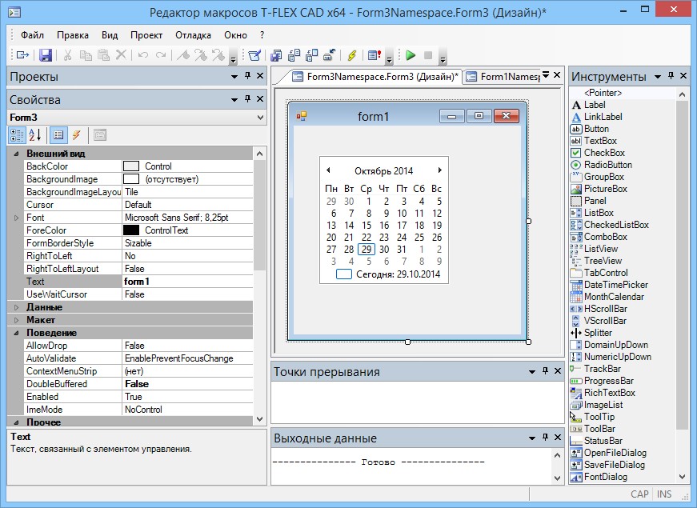Run the macro with green play button
The height and width of the screenshot is (508, 697).
tap(411, 55)
